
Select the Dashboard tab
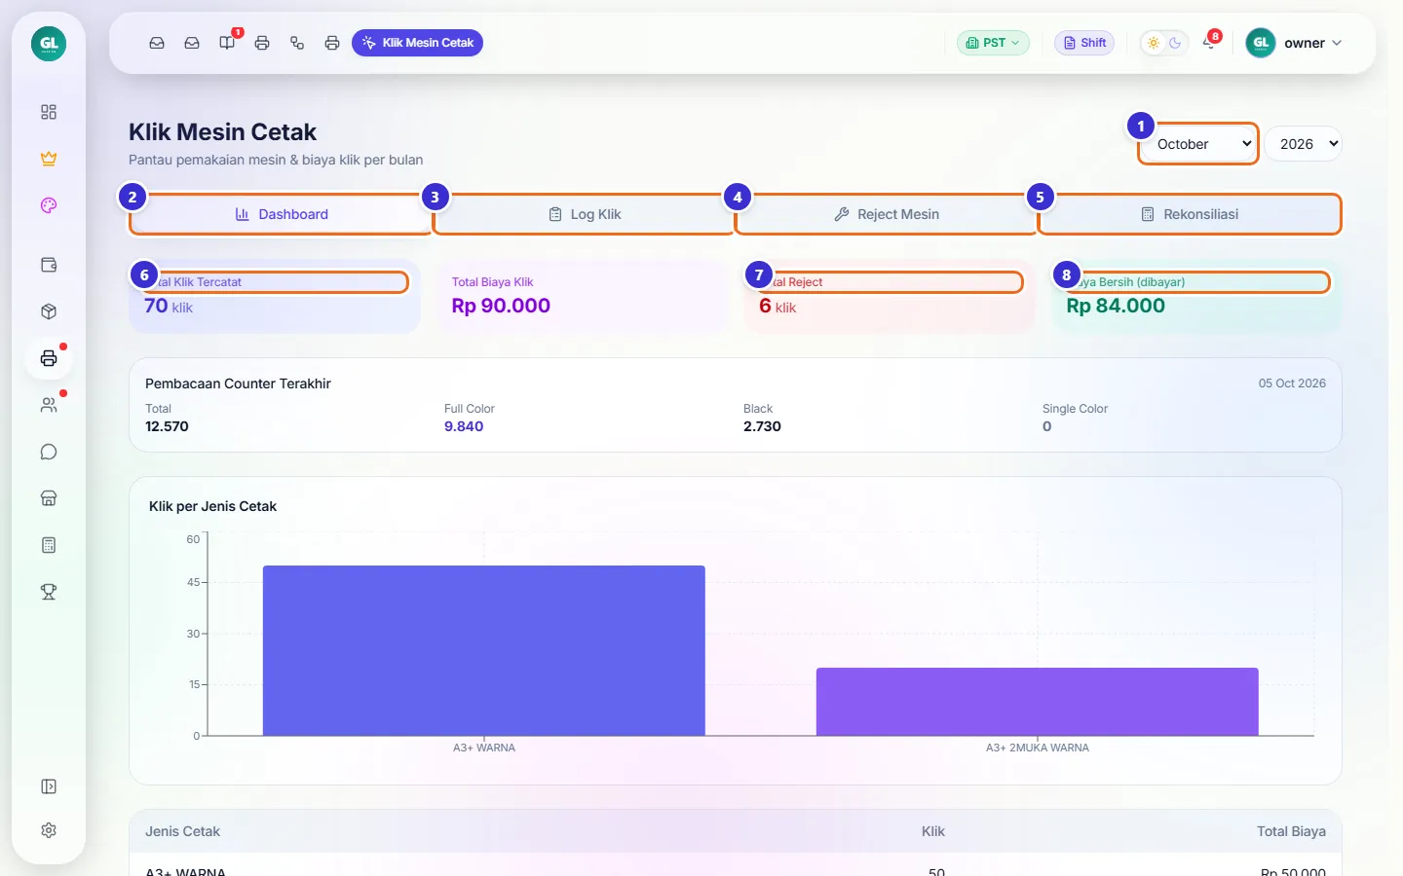(281, 214)
